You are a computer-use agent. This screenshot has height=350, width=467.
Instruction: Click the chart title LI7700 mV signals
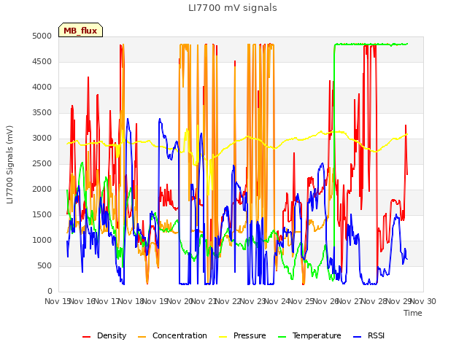coord(233,8)
